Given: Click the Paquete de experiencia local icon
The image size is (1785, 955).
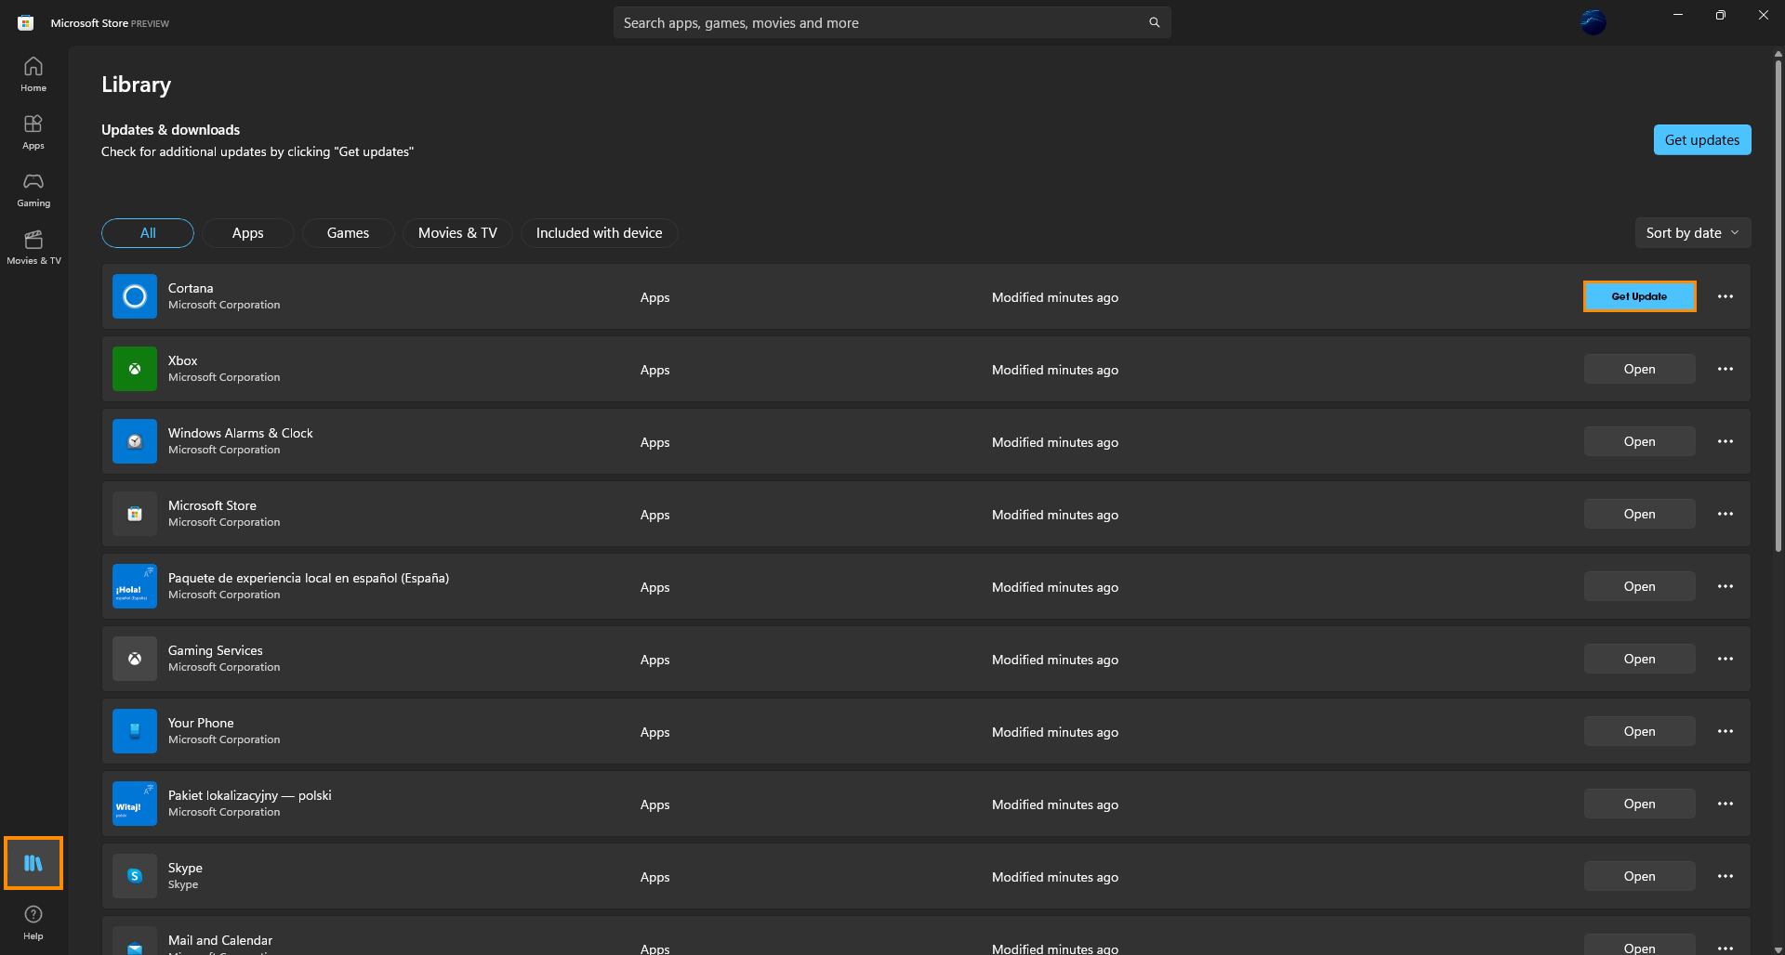Looking at the screenshot, I should (x=135, y=586).
